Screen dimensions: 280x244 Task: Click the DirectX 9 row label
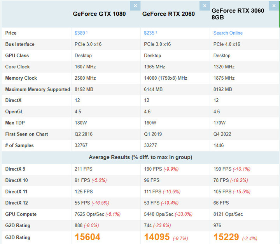[15, 169]
